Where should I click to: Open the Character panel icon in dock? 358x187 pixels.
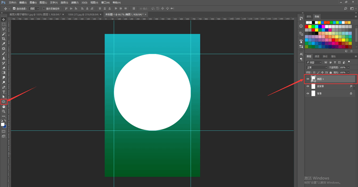pyautogui.click(x=301, y=54)
